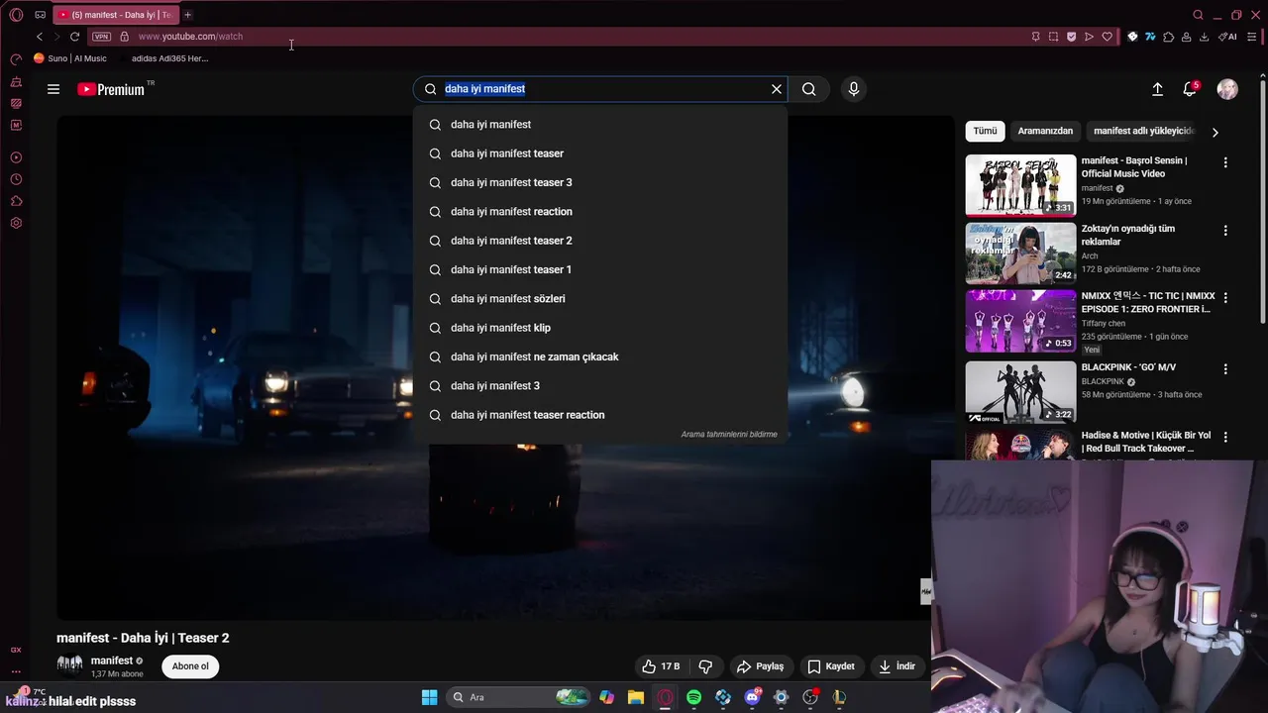Viewport: 1268px width, 713px height.
Task: Click the heart bookmark icon
Action: pyautogui.click(x=1108, y=37)
